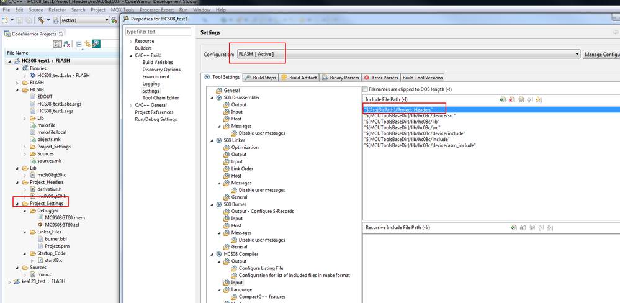The width and height of the screenshot is (620, 303).
Task: Click the Add include file path icon
Action: pyautogui.click(x=502, y=100)
